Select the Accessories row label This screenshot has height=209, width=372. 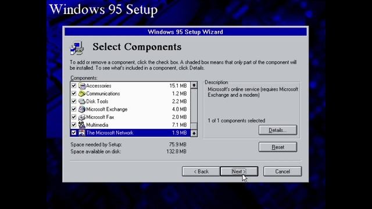[x=98, y=86]
